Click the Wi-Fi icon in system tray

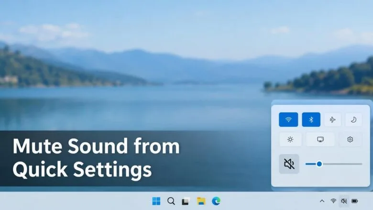(333, 201)
